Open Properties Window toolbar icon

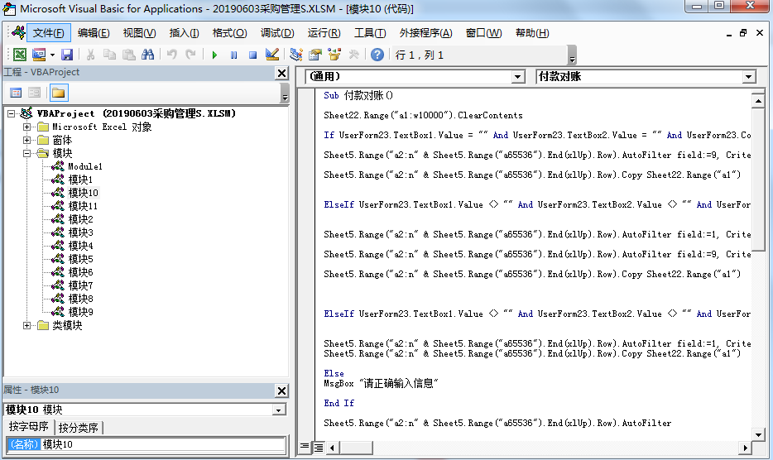[x=315, y=55]
